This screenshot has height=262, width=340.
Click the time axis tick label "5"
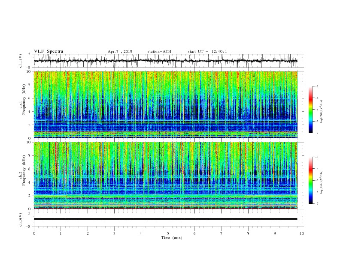168,233
